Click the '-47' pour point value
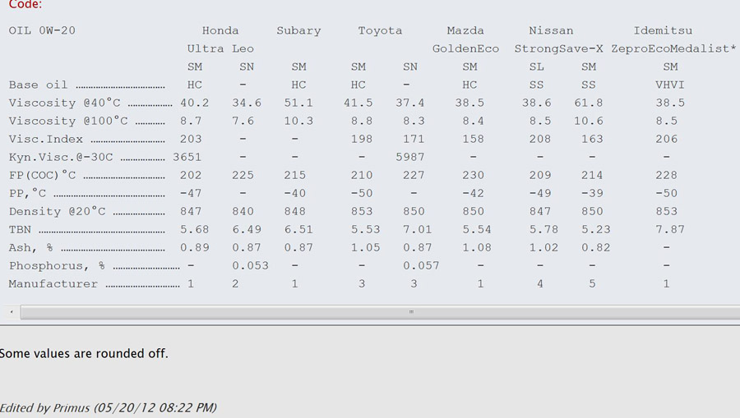 point(191,193)
